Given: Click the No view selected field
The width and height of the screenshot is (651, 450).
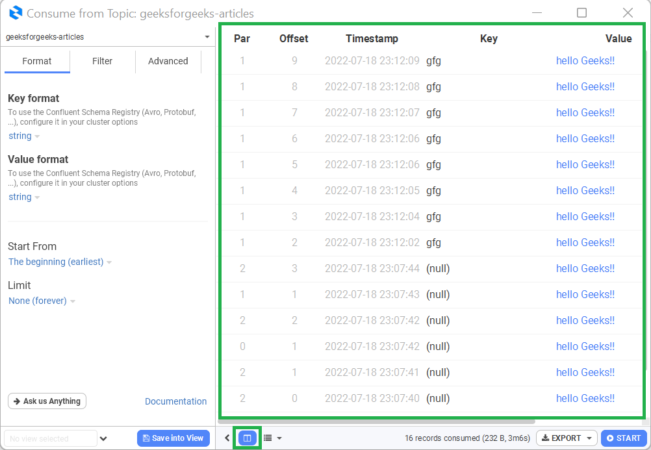Looking at the screenshot, I should point(50,438).
